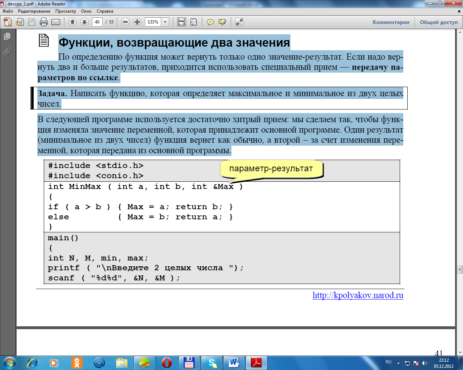Open Microsoft Word from taskbar
Image resolution: width=463 pixels, height=370 pixels.
[234, 362]
